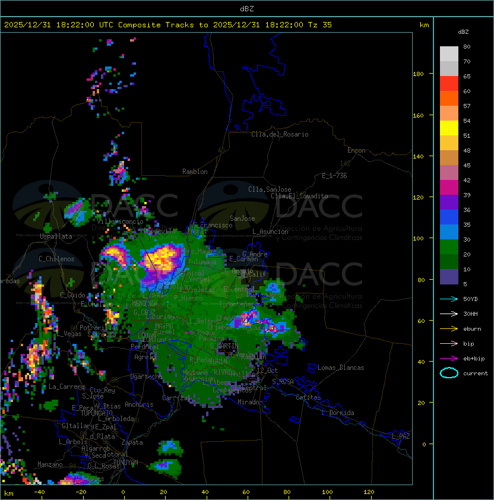Click the E_1-736 map label
Screen dimensions: 494x500
pos(334,176)
